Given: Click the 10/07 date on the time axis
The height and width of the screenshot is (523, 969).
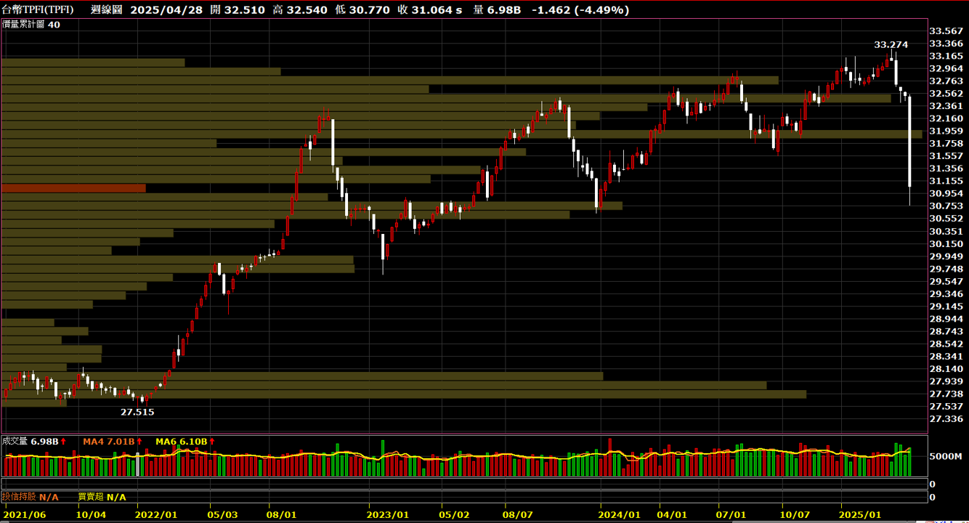Looking at the screenshot, I should [795, 514].
